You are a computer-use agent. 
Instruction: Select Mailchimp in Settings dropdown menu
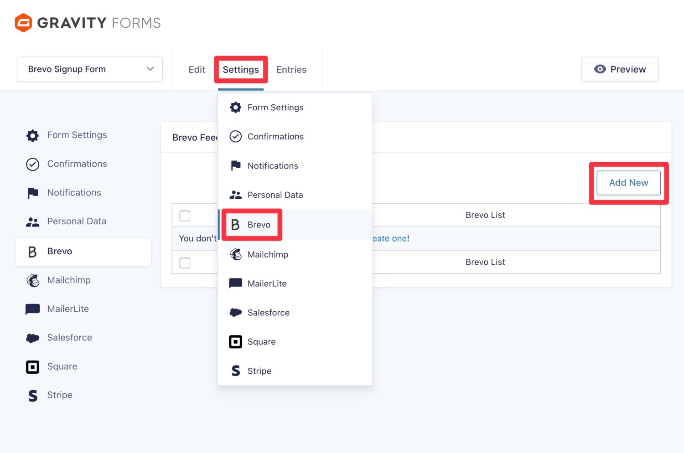295,254
